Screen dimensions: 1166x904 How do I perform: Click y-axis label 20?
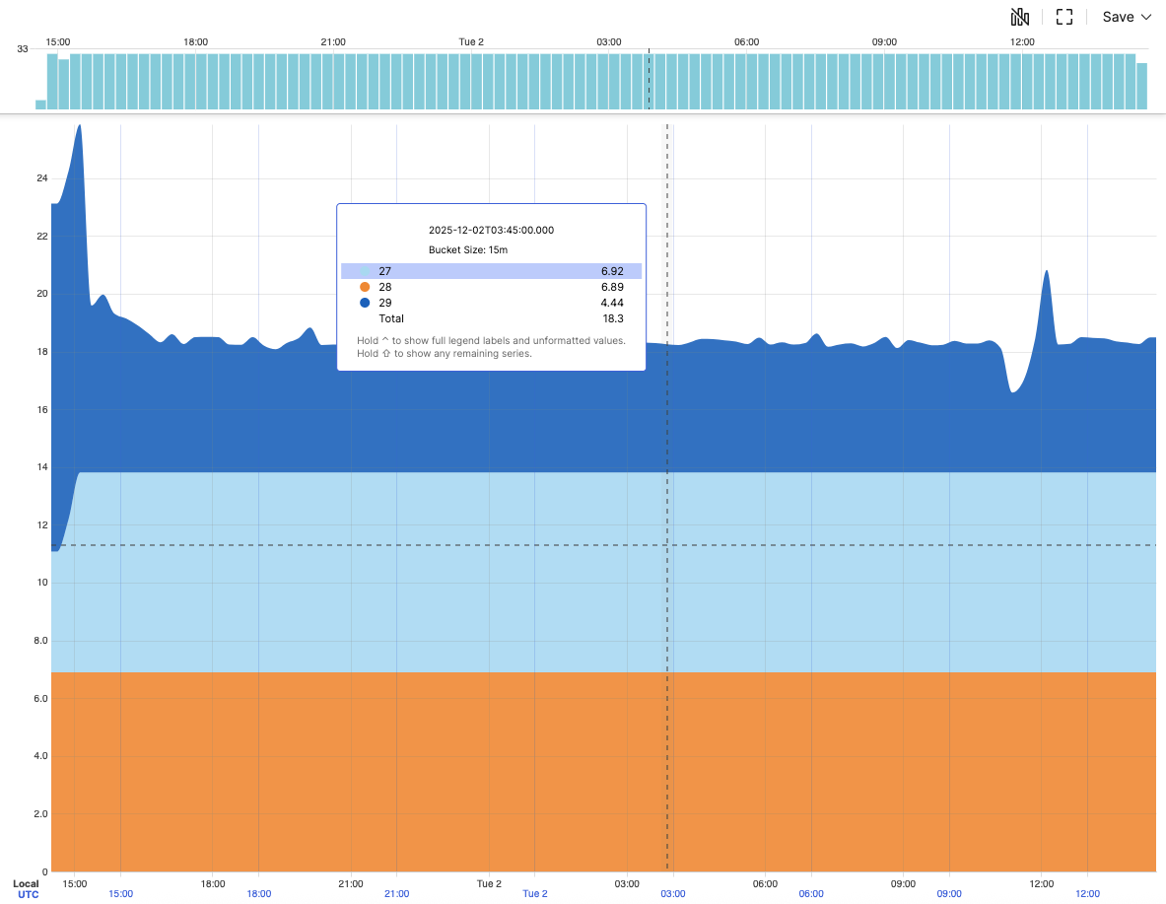(x=41, y=294)
